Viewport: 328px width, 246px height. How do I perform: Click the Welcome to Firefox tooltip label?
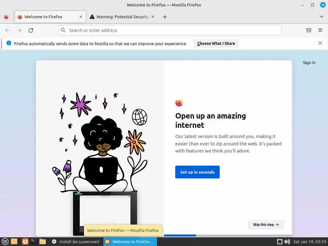coord(123,230)
